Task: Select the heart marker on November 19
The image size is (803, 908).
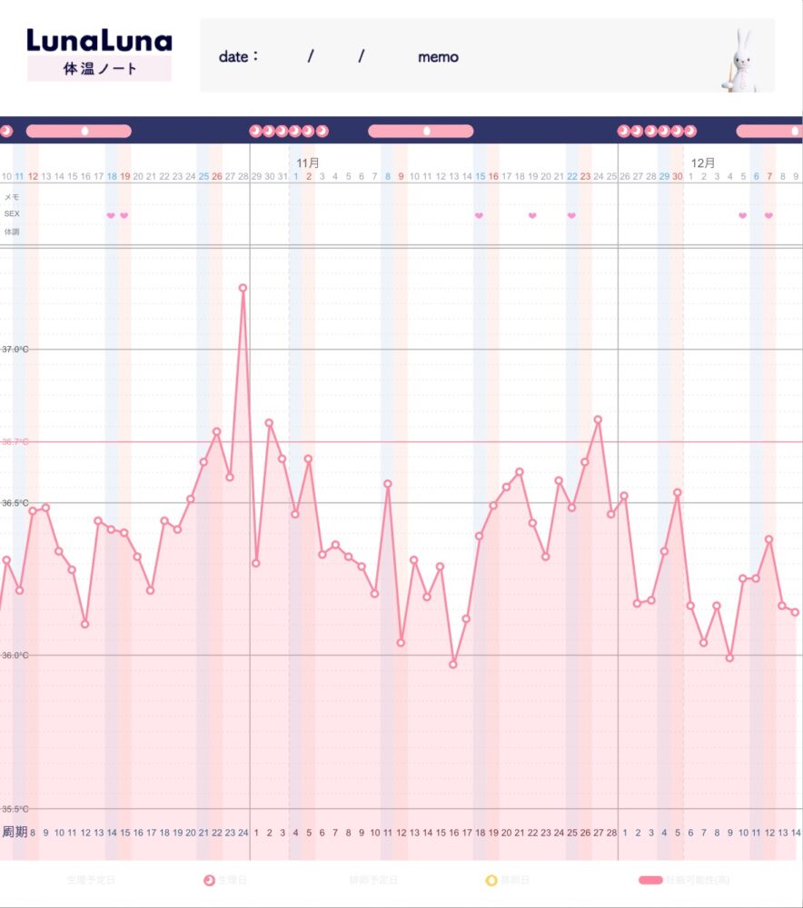Action: (x=532, y=215)
